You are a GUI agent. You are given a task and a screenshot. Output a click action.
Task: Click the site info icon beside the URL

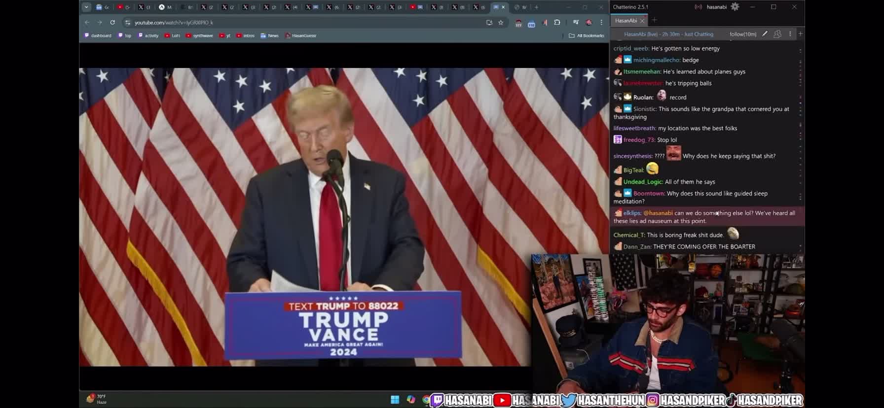coord(128,22)
